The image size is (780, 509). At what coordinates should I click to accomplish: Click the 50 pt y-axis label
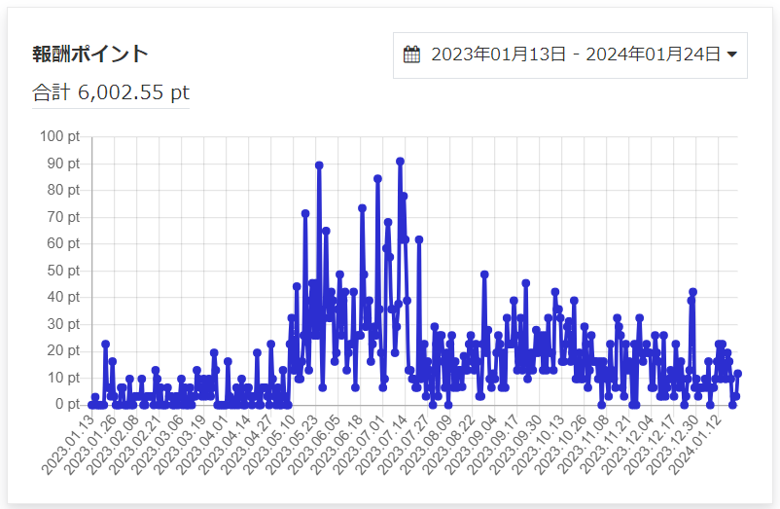click(64, 271)
